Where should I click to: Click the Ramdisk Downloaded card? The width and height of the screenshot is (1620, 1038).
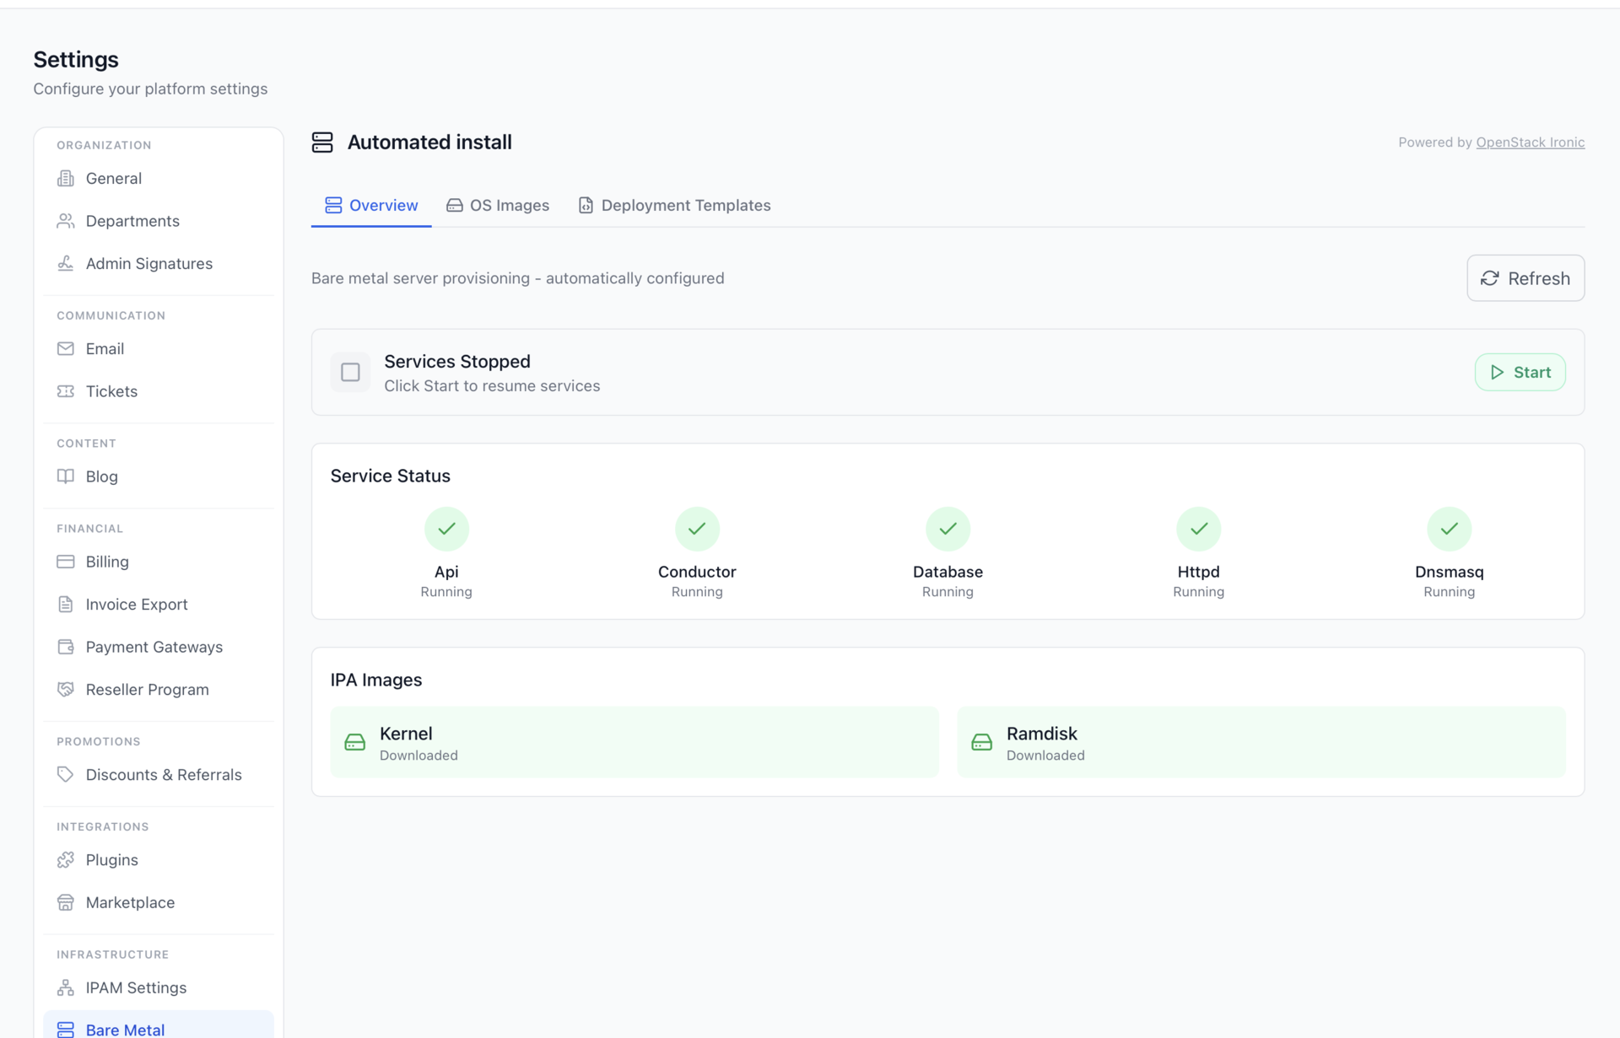[x=1261, y=742]
